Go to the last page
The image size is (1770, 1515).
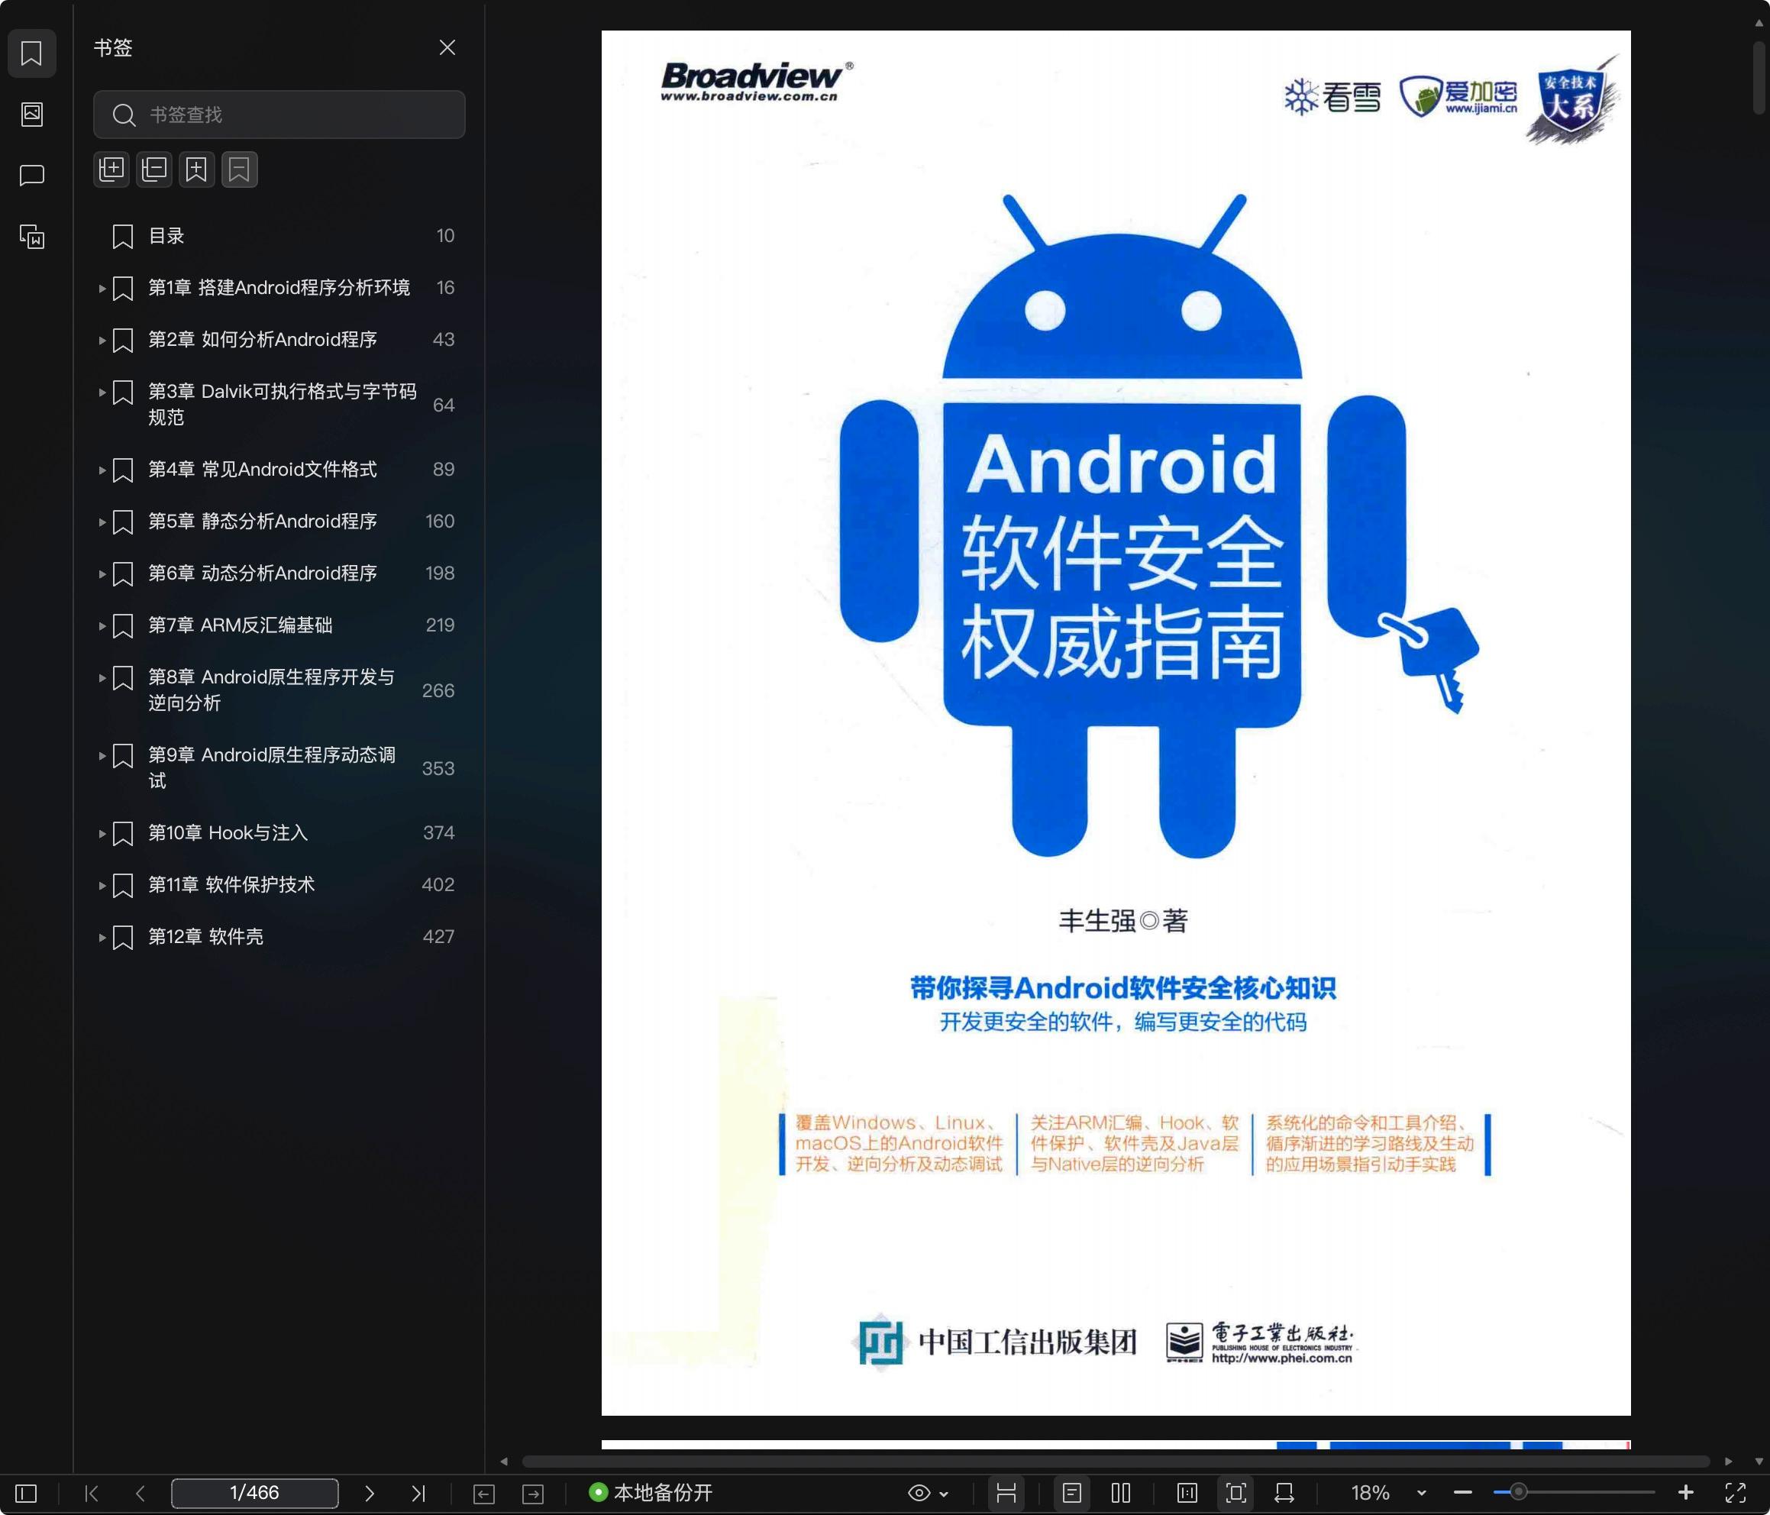(418, 1493)
